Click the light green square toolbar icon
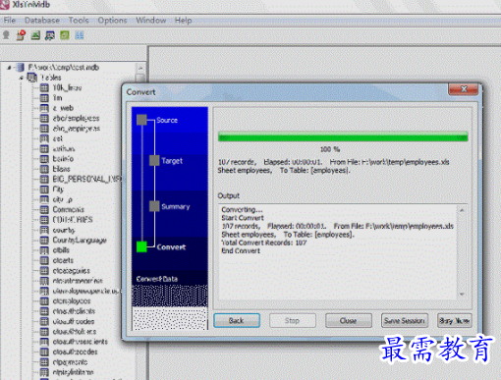The image size is (501, 380). point(65,35)
